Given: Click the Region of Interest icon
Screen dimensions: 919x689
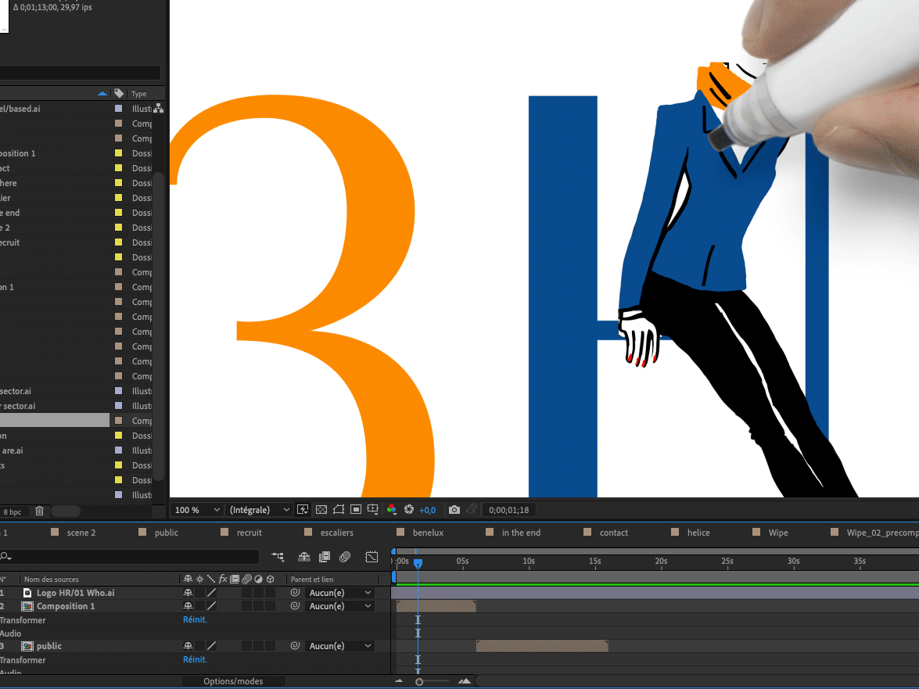Looking at the screenshot, I should click(x=356, y=510).
